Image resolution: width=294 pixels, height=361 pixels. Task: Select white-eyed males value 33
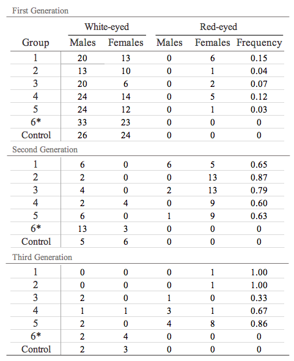coord(82,122)
